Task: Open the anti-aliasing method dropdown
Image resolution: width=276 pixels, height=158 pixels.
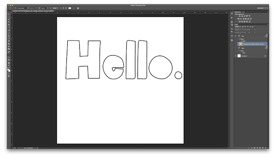Action: tap(56, 8)
